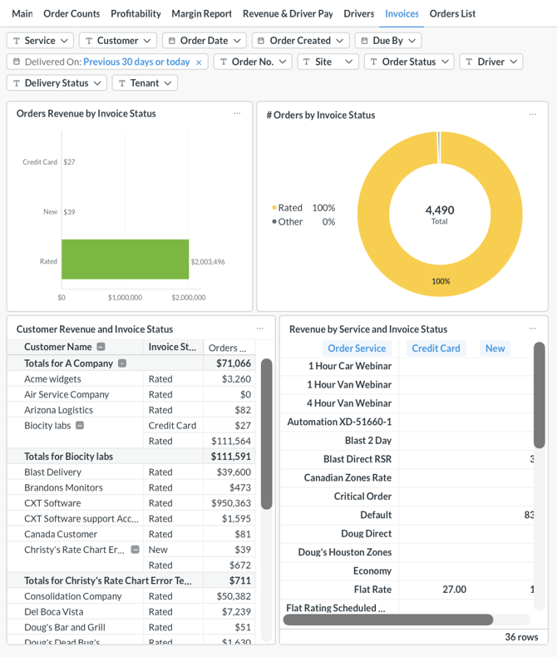Remove the Delivered On filter

[x=199, y=62]
